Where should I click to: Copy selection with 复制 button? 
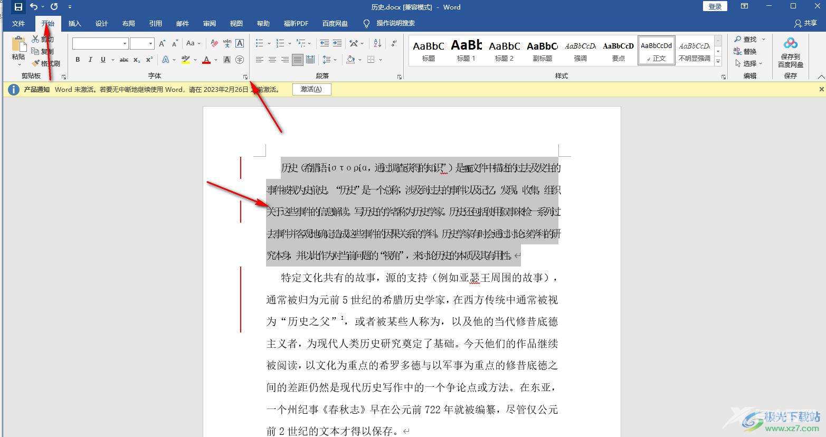(43, 51)
